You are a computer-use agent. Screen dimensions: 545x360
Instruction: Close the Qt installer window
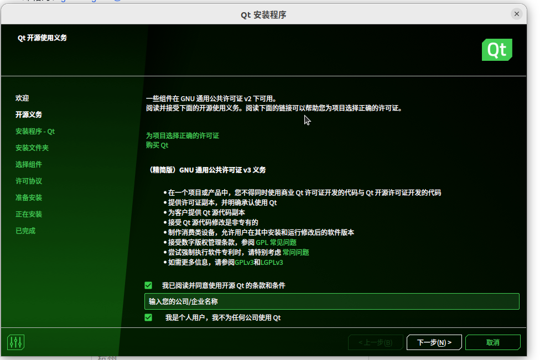click(516, 14)
